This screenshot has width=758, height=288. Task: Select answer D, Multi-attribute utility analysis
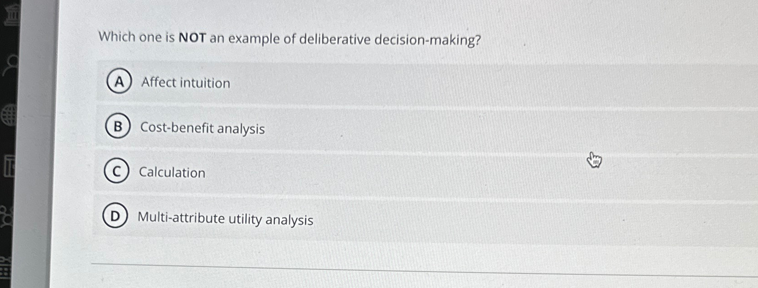(x=225, y=219)
